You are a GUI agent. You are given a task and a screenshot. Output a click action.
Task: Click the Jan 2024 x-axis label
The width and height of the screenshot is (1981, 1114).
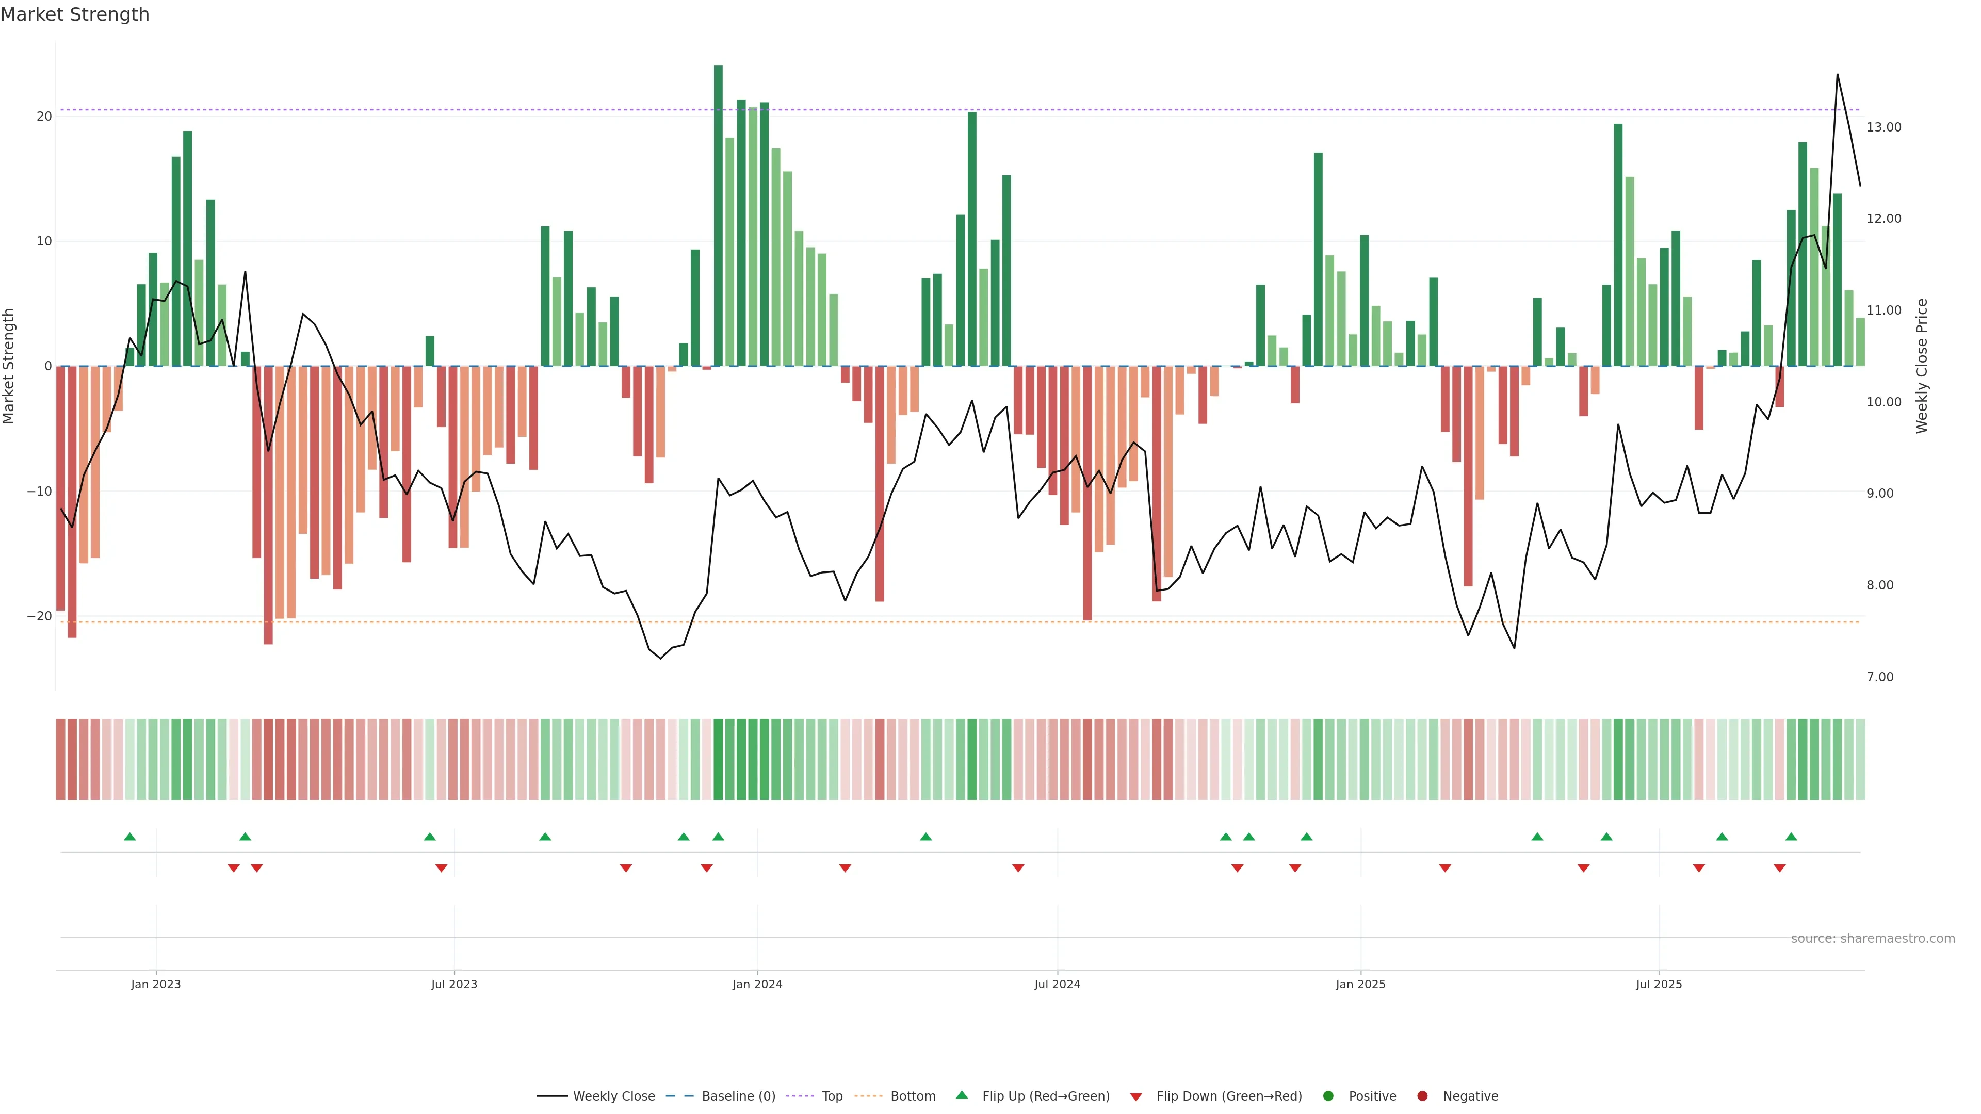click(757, 984)
